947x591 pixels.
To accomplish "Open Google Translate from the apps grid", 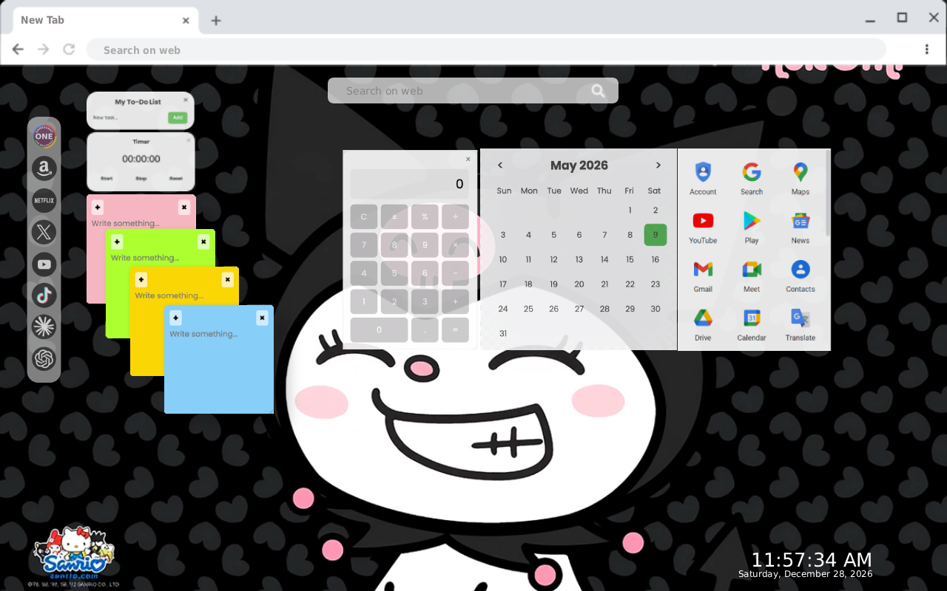I will coord(801,324).
